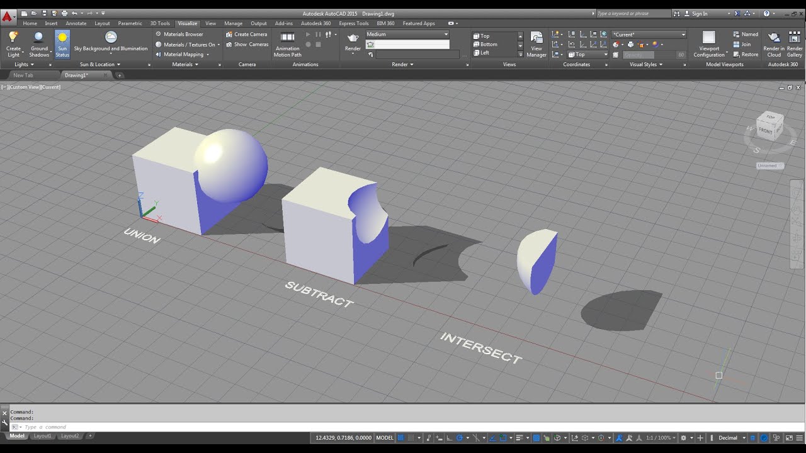
Task: Open the 3D Tools ribbon tab
Action: 160,23
